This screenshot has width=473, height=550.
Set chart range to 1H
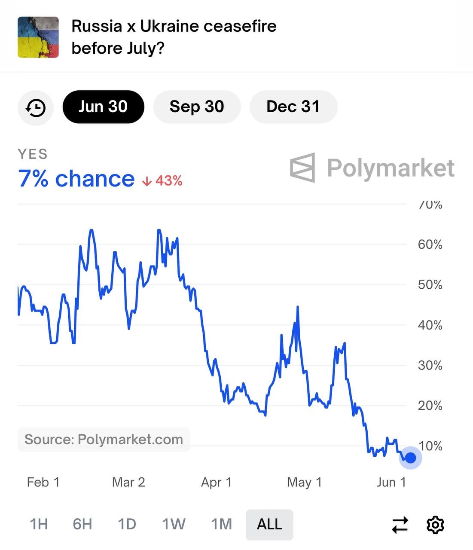point(39,524)
